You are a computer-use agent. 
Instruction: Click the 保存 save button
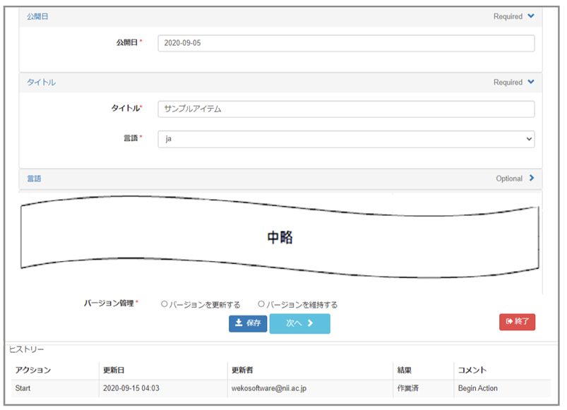click(x=247, y=323)
